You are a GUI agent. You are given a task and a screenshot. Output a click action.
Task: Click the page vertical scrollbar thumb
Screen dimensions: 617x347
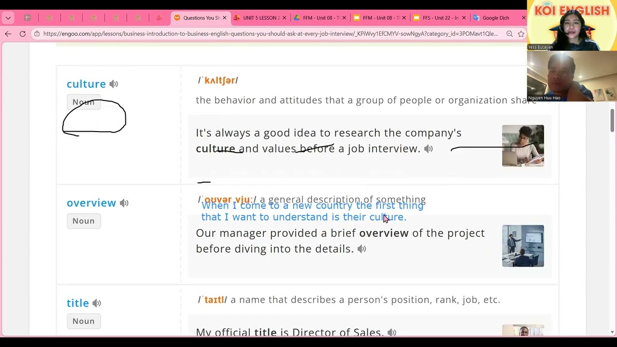612,120
